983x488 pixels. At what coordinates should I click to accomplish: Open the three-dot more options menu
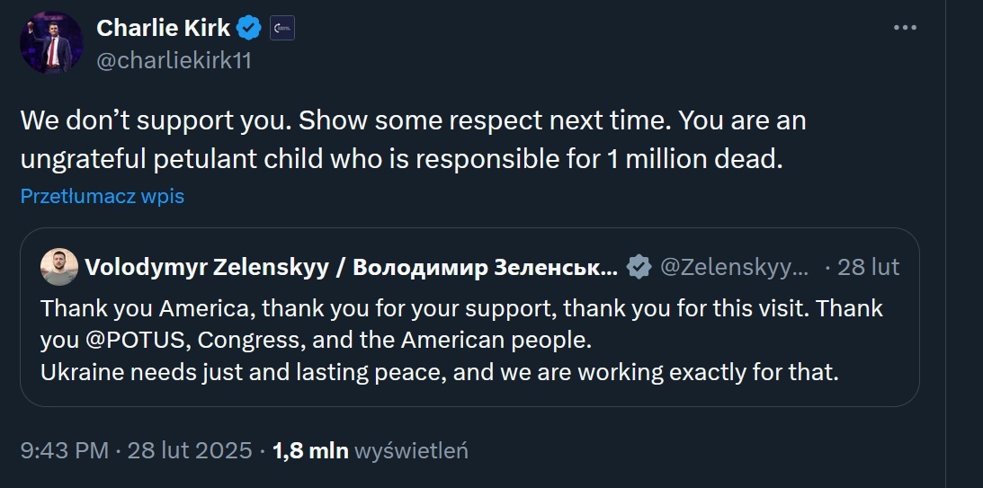click(904, 28)
